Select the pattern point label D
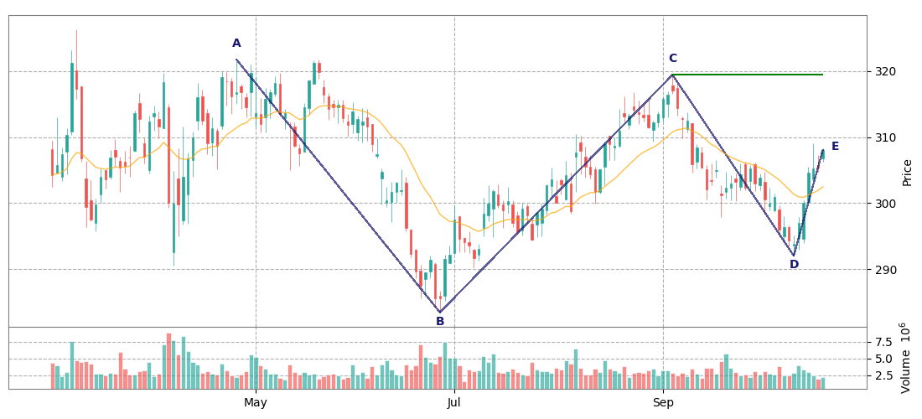 (x=794, y=265)
